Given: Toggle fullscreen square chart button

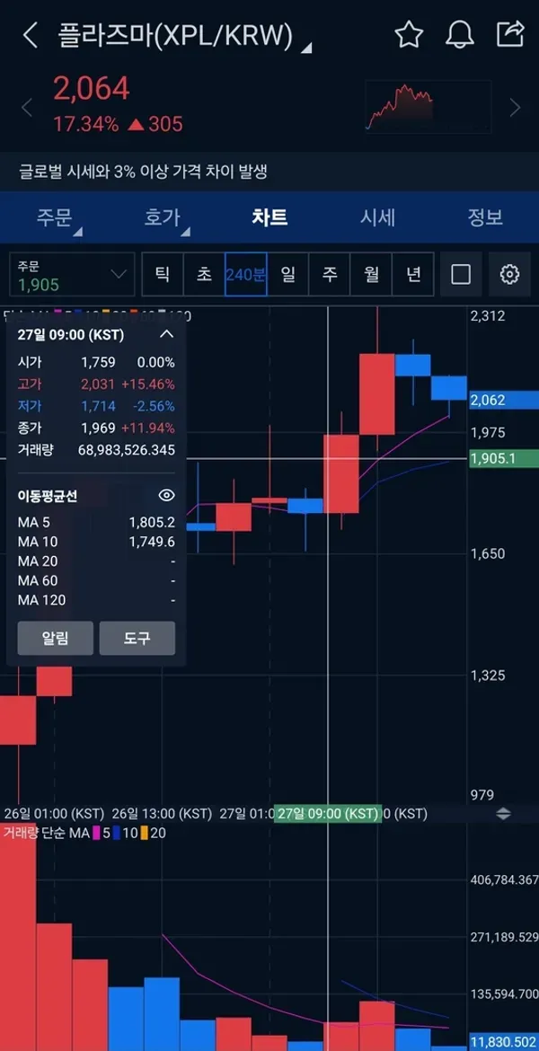Looking at the screenshot, I should coord(461,274).
